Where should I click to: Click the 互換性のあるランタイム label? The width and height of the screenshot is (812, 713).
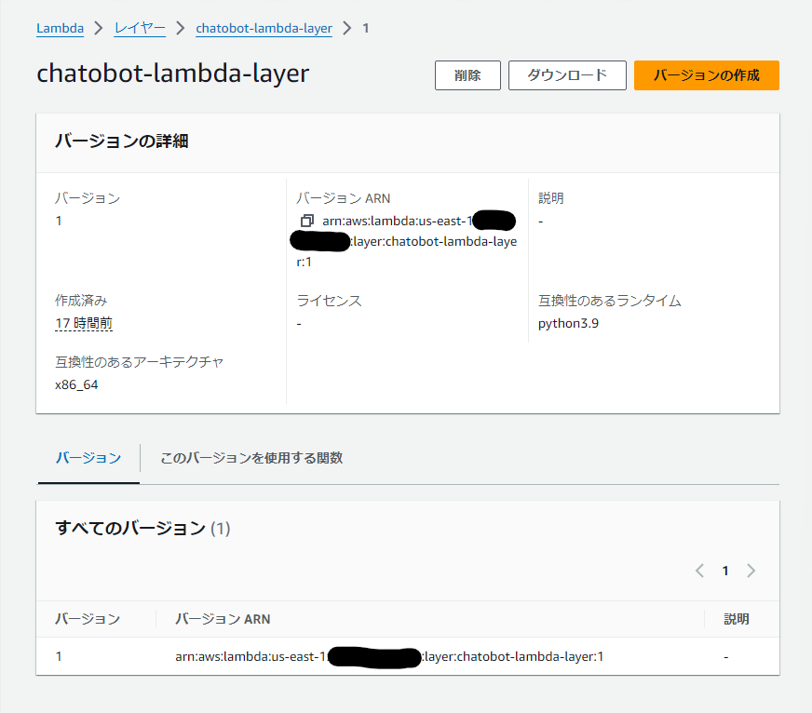(x=610, y=301)
